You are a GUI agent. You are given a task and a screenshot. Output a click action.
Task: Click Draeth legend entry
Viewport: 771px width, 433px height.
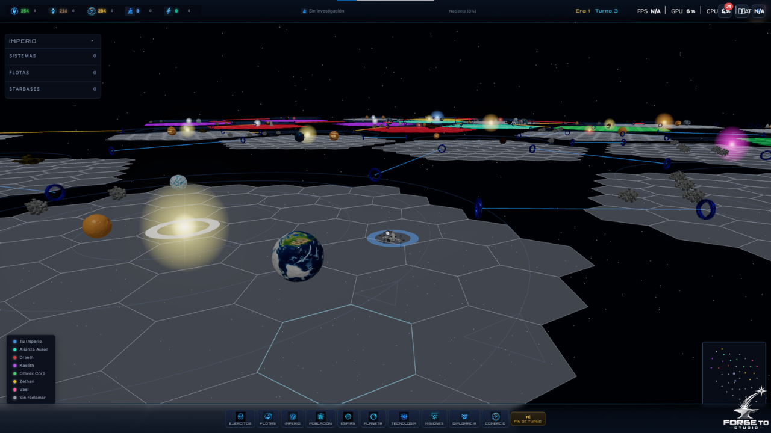coord(23,357)
